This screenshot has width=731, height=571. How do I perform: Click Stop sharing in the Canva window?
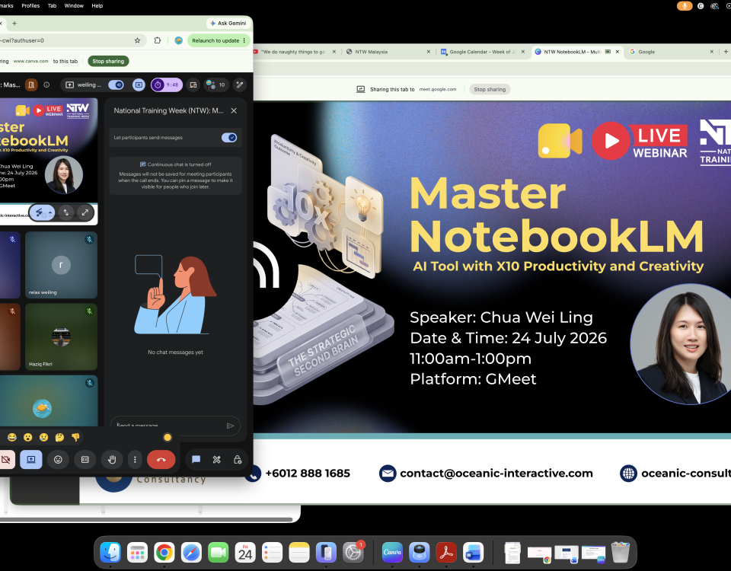(x=490, y=89)
